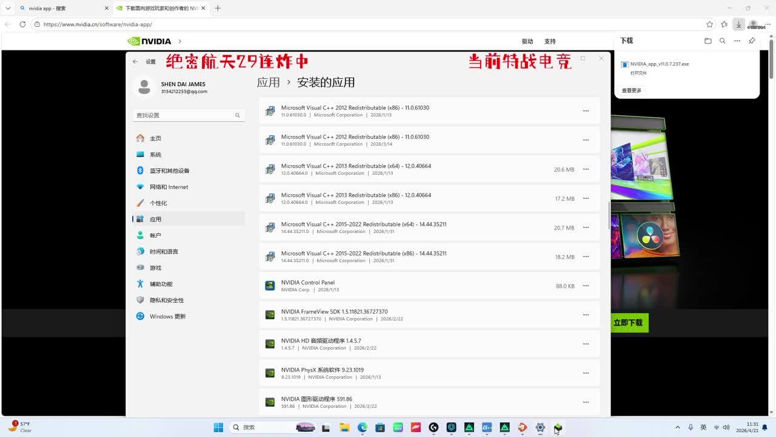The image size is (776, 437).
Task: Search downloads in the 下载 panel
Action: (723, 41)
